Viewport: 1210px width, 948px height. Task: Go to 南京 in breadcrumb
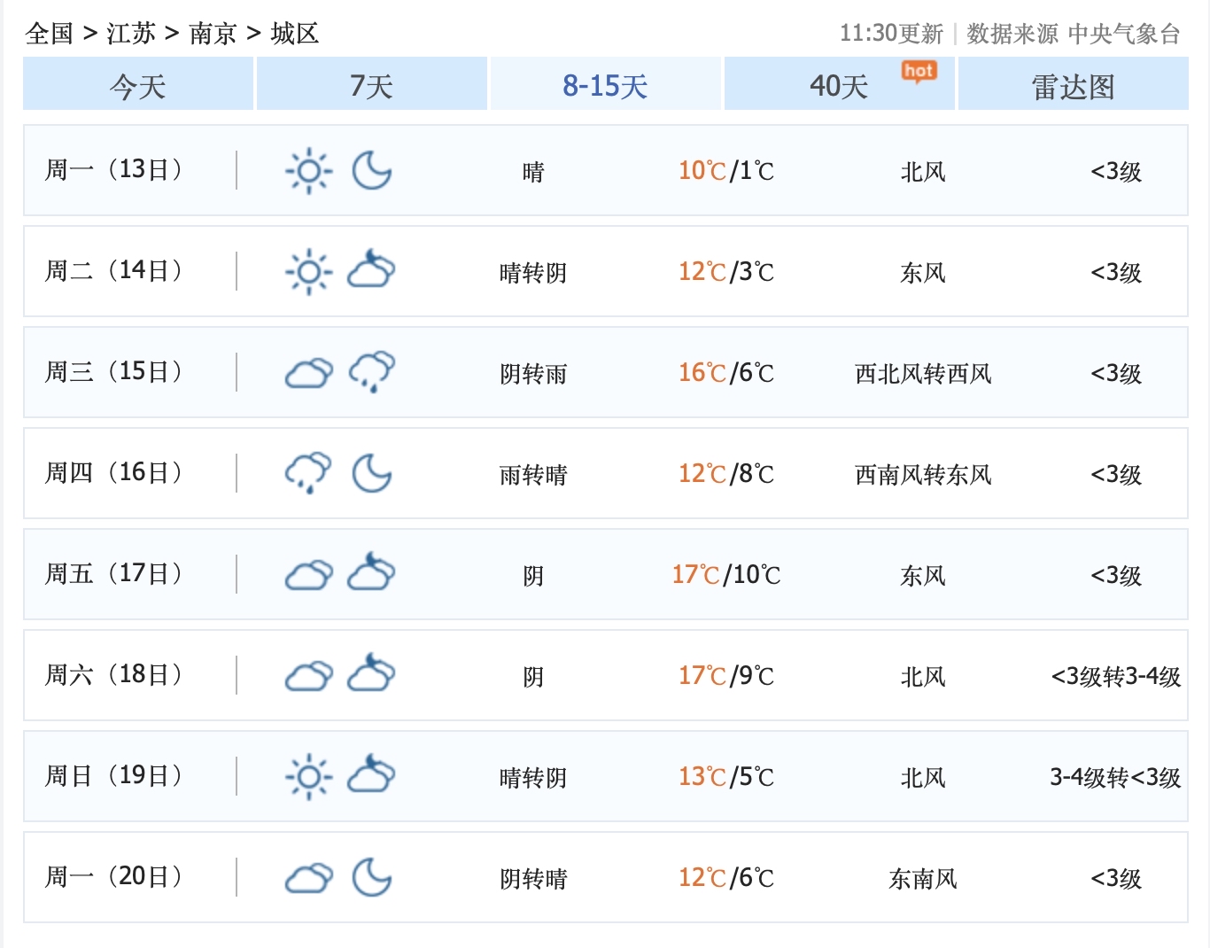pyautogui.click(x=213, y=34)
